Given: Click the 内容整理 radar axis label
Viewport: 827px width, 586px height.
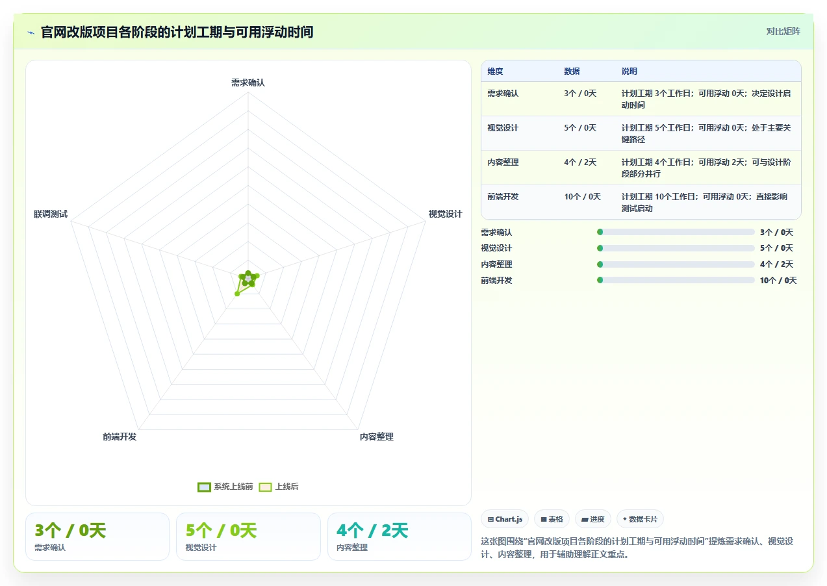Looking at the screenshot, I should pos(377,437).
